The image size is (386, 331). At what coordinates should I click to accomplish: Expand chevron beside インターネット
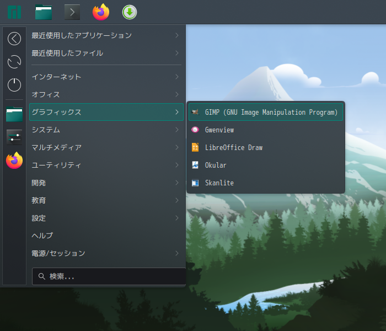[x=177, y=77]
